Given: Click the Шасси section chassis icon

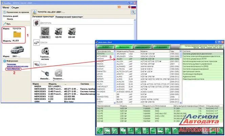Looking at the screenshot, I should pyautogui.click(x=37, y=42).
